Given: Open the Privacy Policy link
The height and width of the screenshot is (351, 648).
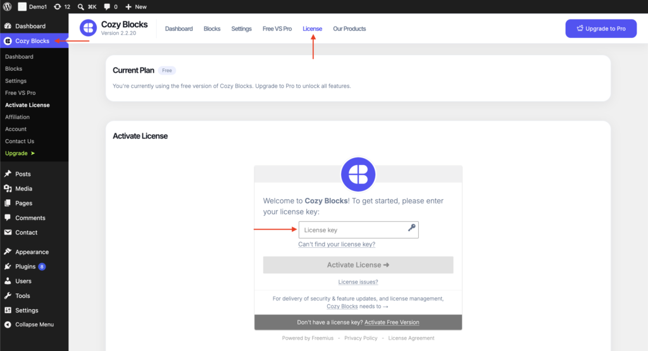Looking at the screenshot, I should click(361, 338).
